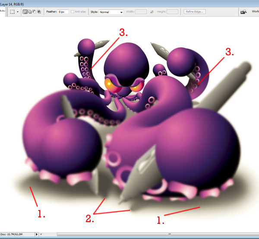Choose Subtract from selection mode icon
The height and width of the screenshot is (239, 259).
(35, 12)
